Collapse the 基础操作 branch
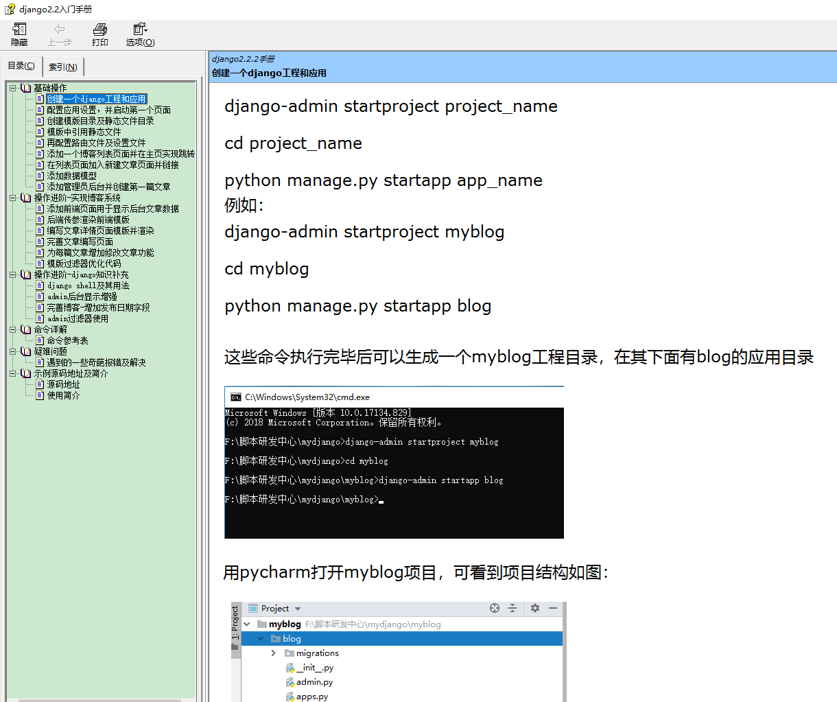837x702 pixels. (x=12, y=88)
